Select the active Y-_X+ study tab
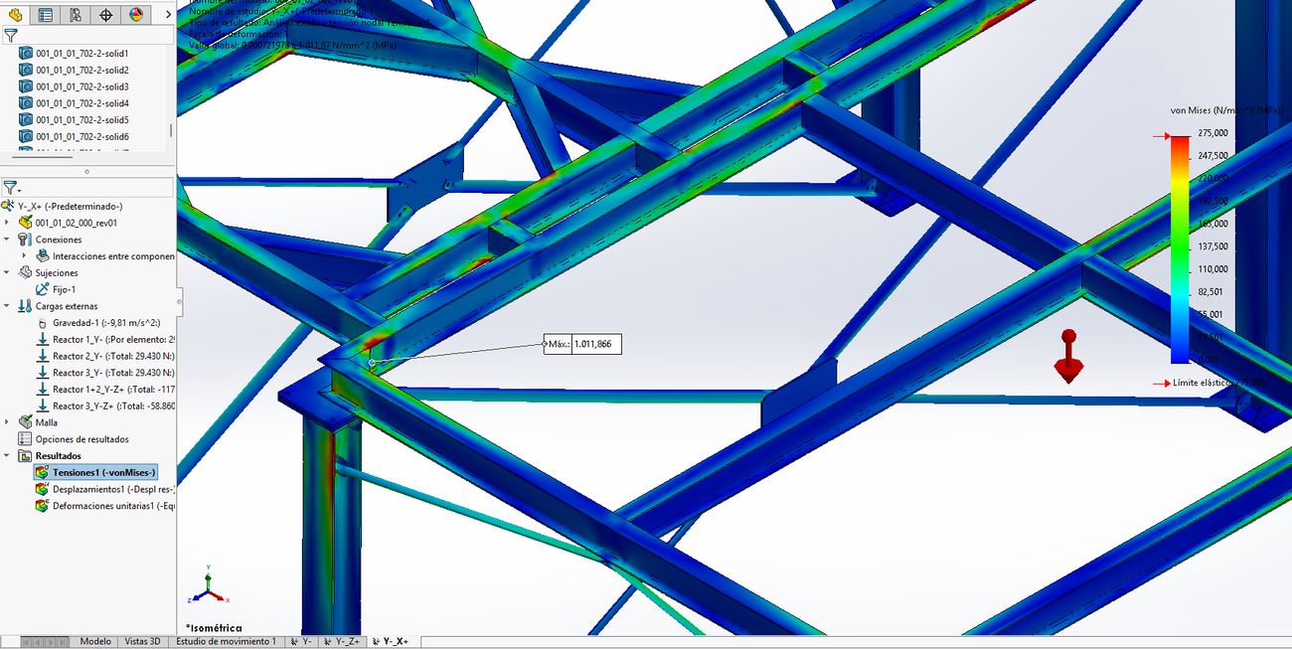This screenshot has width=1292, height=649. point(395,642)
